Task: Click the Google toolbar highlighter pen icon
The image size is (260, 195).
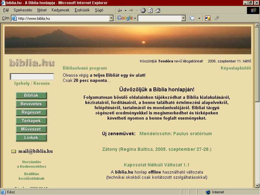Action: pos(217,18)
